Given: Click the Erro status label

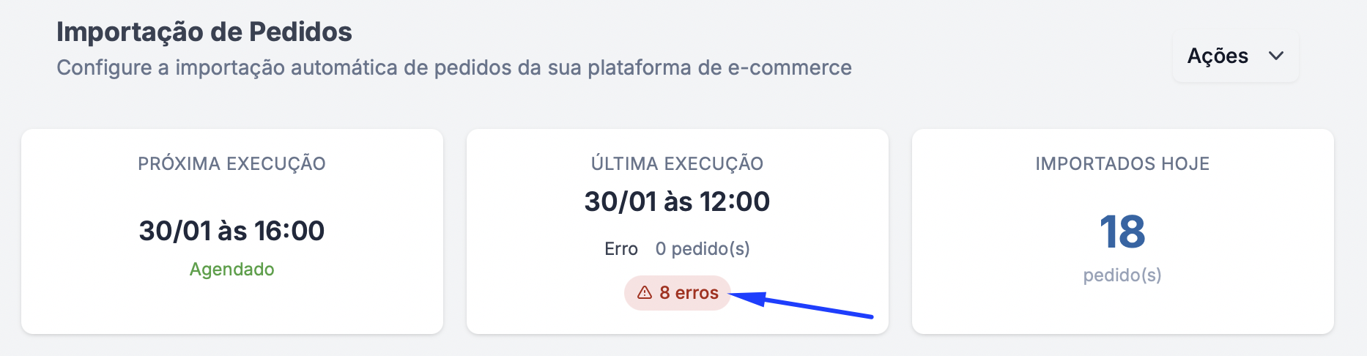Looking at the screenshot, I should coord(620,249).
